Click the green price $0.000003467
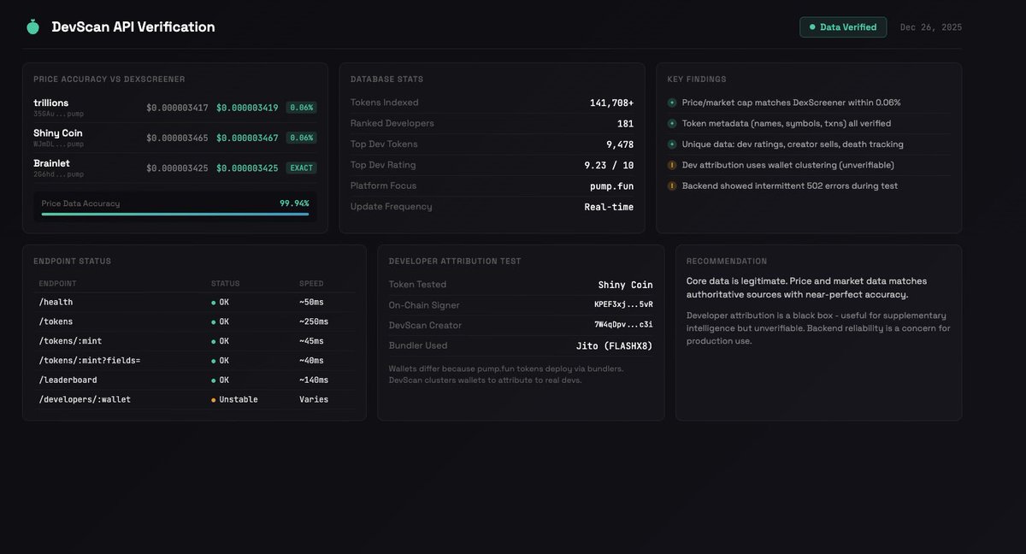The image size is (1026, 554). (247, 138)
